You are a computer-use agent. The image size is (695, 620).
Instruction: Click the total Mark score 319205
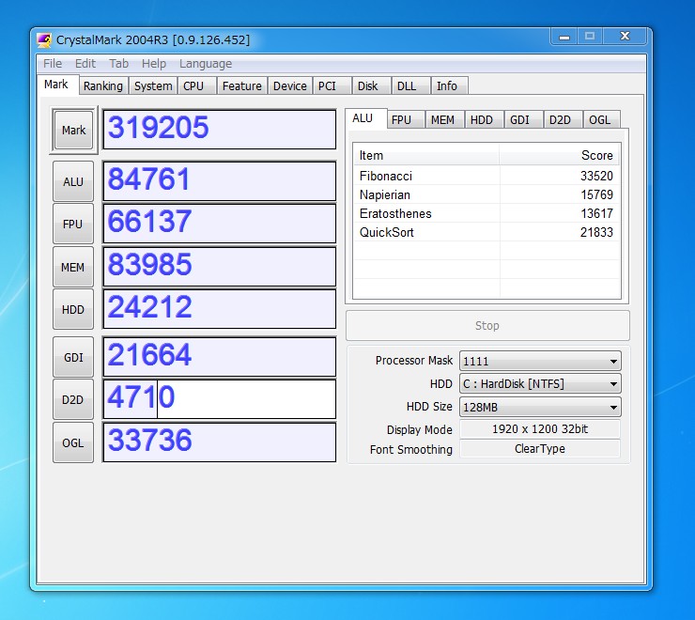click(220, 130)
